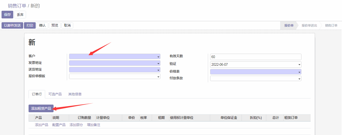The width and height of the screenshot is (342, 135).
Task: Open the 其他信息 tab
Action: click(75, 94)
